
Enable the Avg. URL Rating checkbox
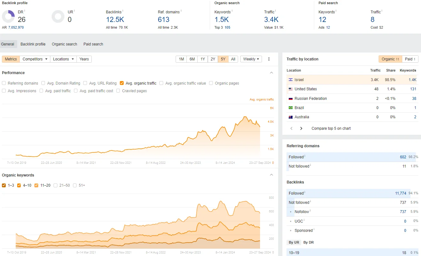pos(85,83)
